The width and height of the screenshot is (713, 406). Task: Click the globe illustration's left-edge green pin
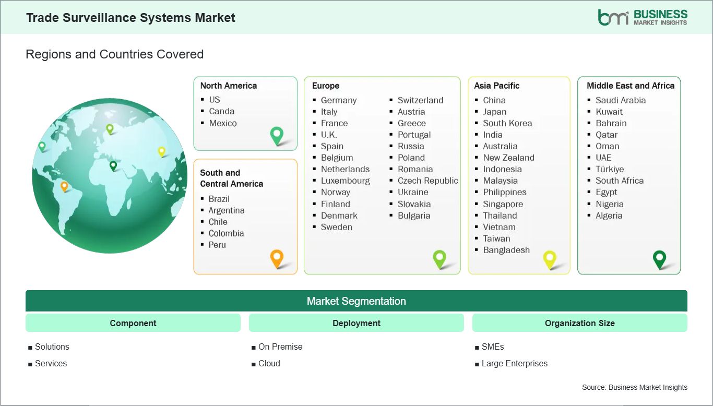coord(42,146)
